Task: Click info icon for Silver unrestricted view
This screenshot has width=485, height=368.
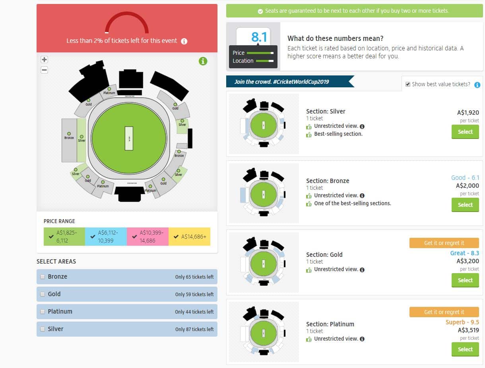Action: click(362, 127)
